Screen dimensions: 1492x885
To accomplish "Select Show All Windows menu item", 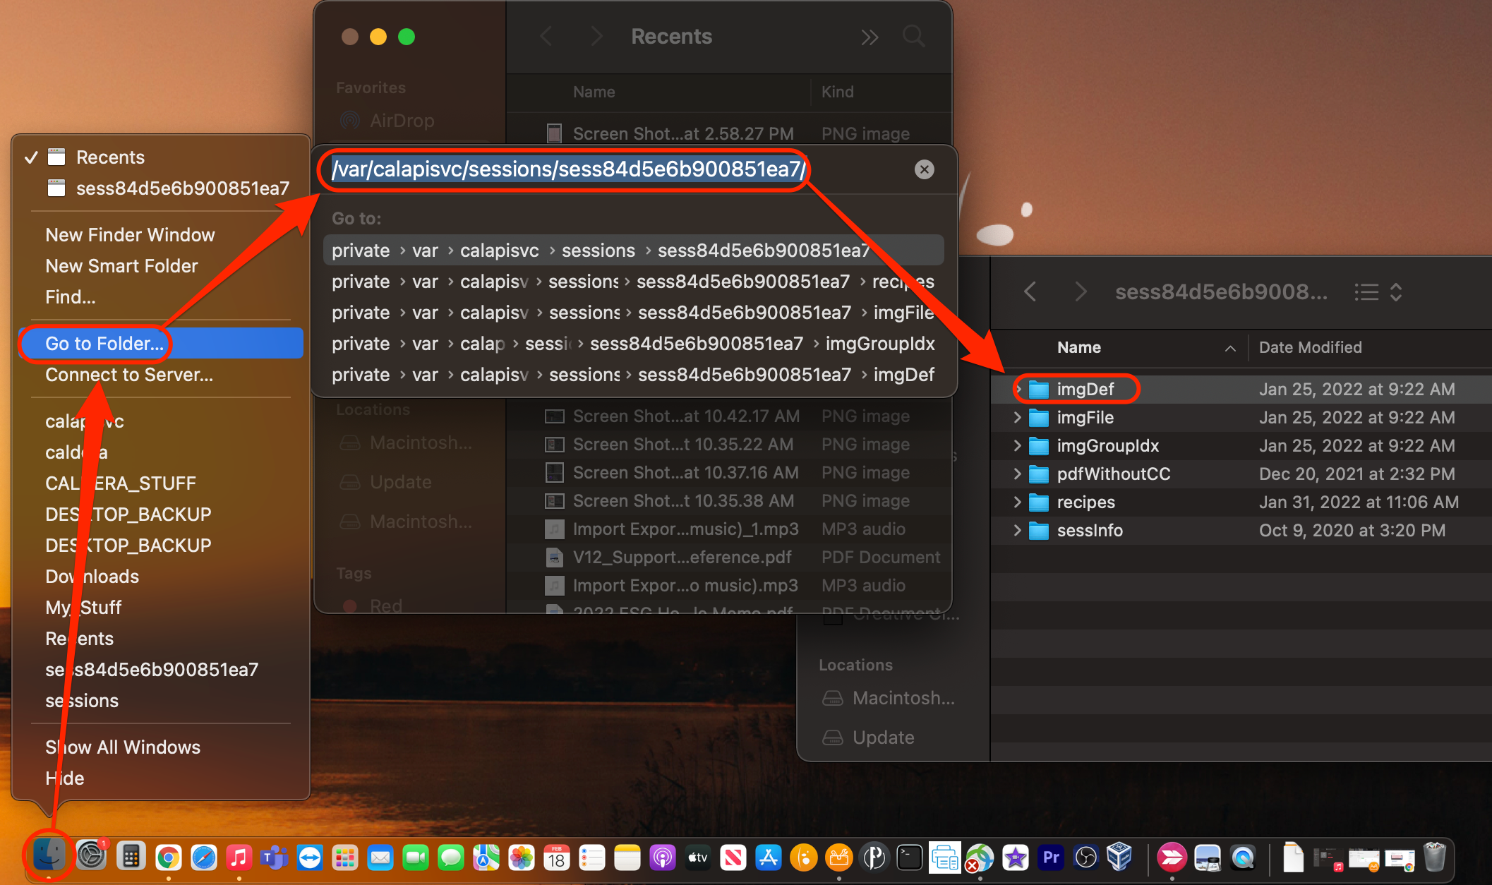I will [123, 747].
